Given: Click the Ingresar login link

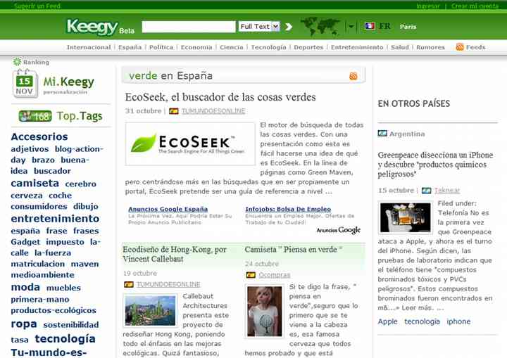Looking at the screenshot, I should [x=427, y=6].
